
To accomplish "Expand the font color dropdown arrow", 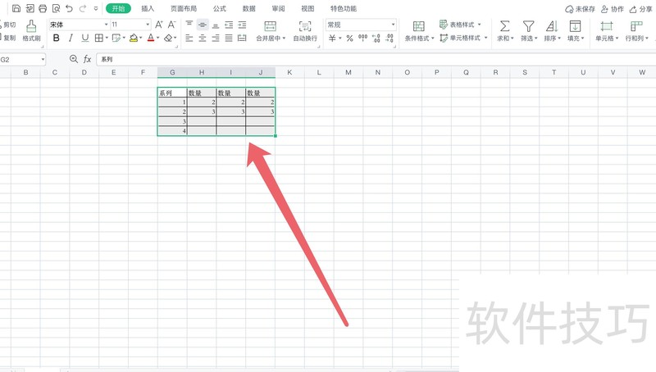I will coord(157,38).
